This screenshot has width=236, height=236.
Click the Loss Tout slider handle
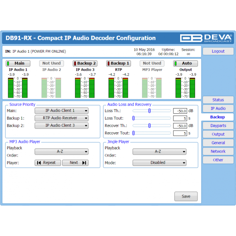133,118
